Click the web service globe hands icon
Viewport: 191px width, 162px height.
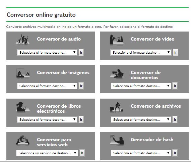(23, 141)
